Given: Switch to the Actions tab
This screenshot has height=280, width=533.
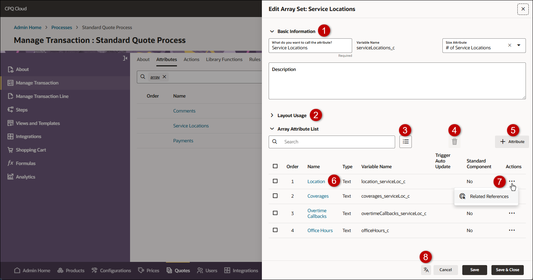Looking at the screenshot, I should point(191,60).
